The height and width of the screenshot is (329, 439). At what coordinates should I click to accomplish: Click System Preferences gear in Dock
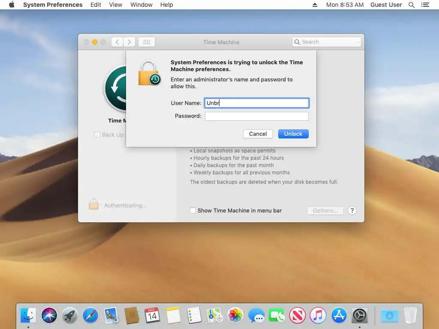360,315
